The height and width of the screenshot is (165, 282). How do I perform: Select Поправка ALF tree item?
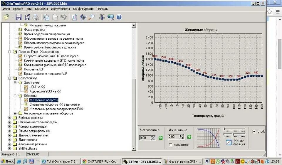(x=34, y=69)
